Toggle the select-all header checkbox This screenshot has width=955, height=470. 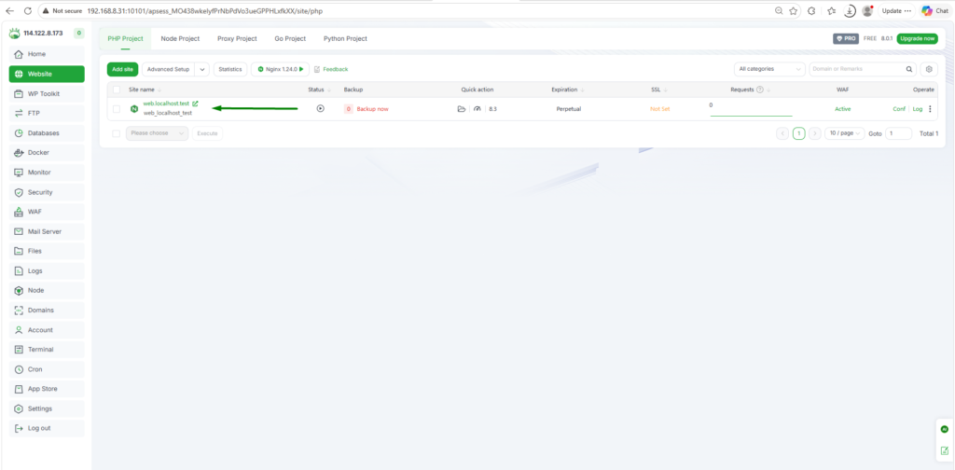click(117, 90)
